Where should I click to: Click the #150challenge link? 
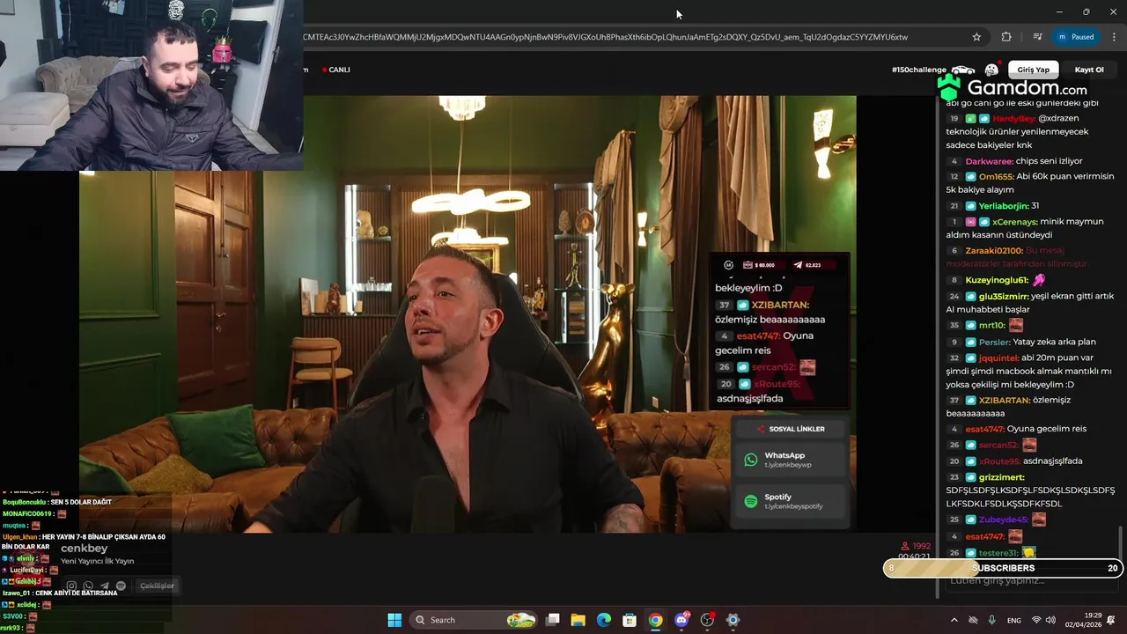coord(918,70)
